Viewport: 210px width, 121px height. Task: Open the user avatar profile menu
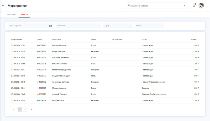(x=201, y=5)
